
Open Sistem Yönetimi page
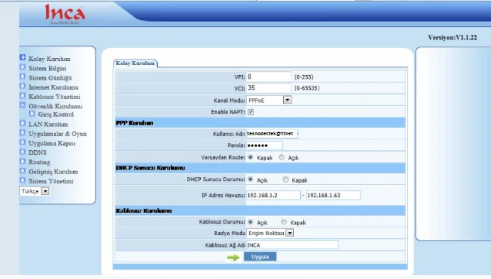(x=51, y=181)
